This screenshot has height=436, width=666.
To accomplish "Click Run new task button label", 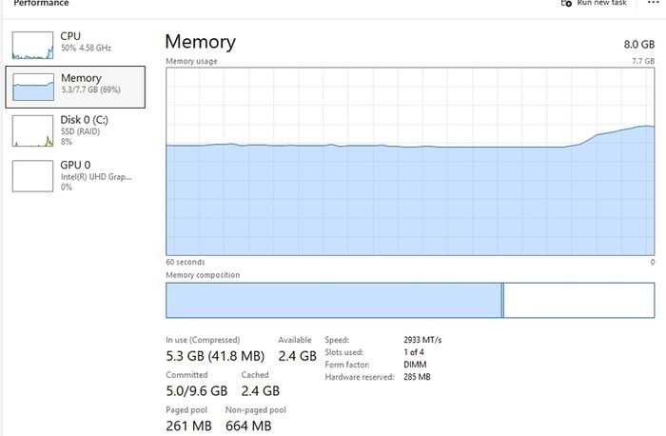I will tap(601, 3).
